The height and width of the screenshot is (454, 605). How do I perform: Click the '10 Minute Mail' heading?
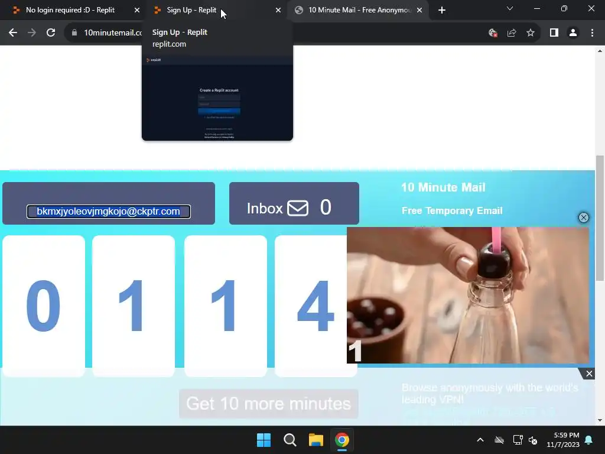(x=443, y=187)
